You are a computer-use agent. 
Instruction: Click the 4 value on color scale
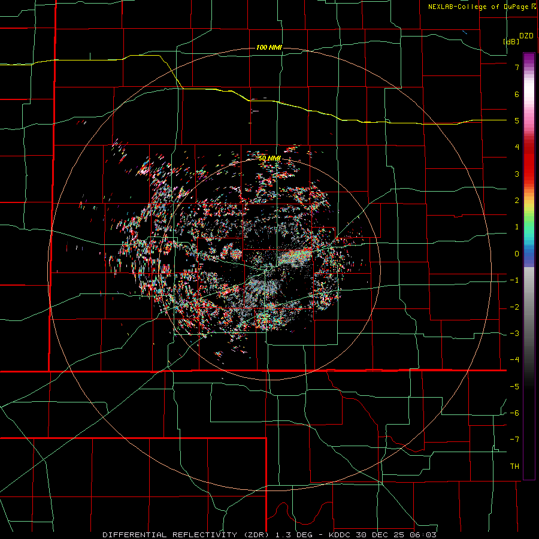517,147
